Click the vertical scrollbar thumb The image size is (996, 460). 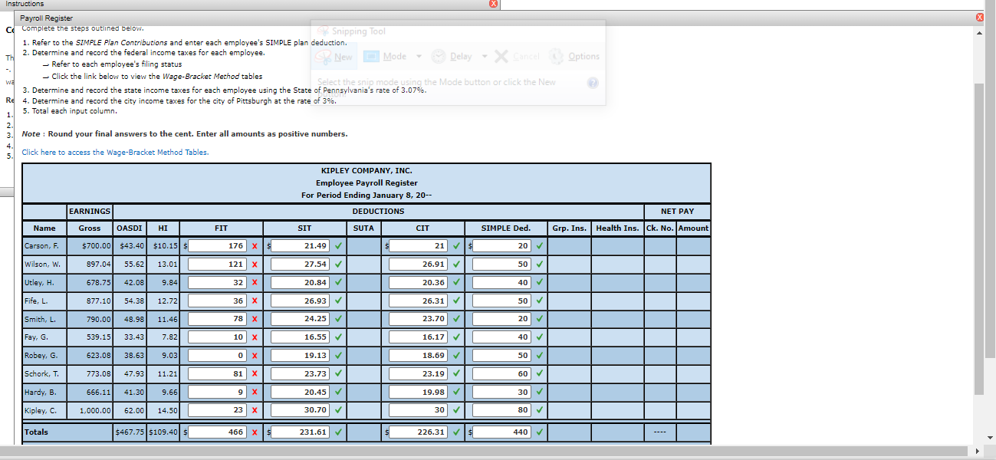[x=979, y=238]
